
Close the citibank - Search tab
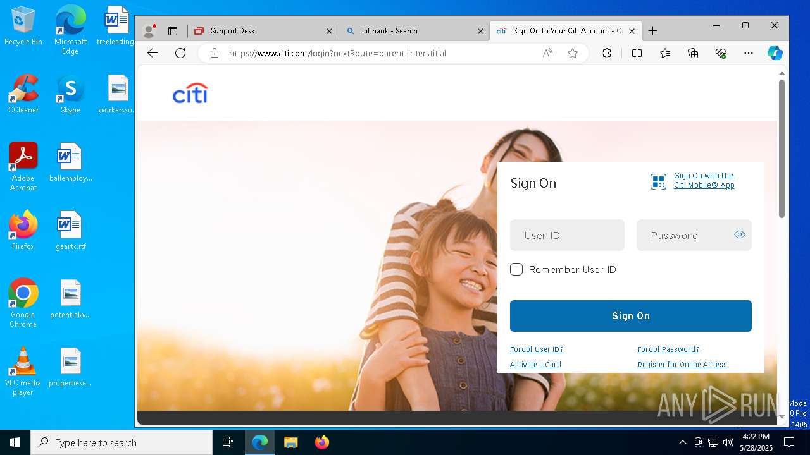(480, 31)
